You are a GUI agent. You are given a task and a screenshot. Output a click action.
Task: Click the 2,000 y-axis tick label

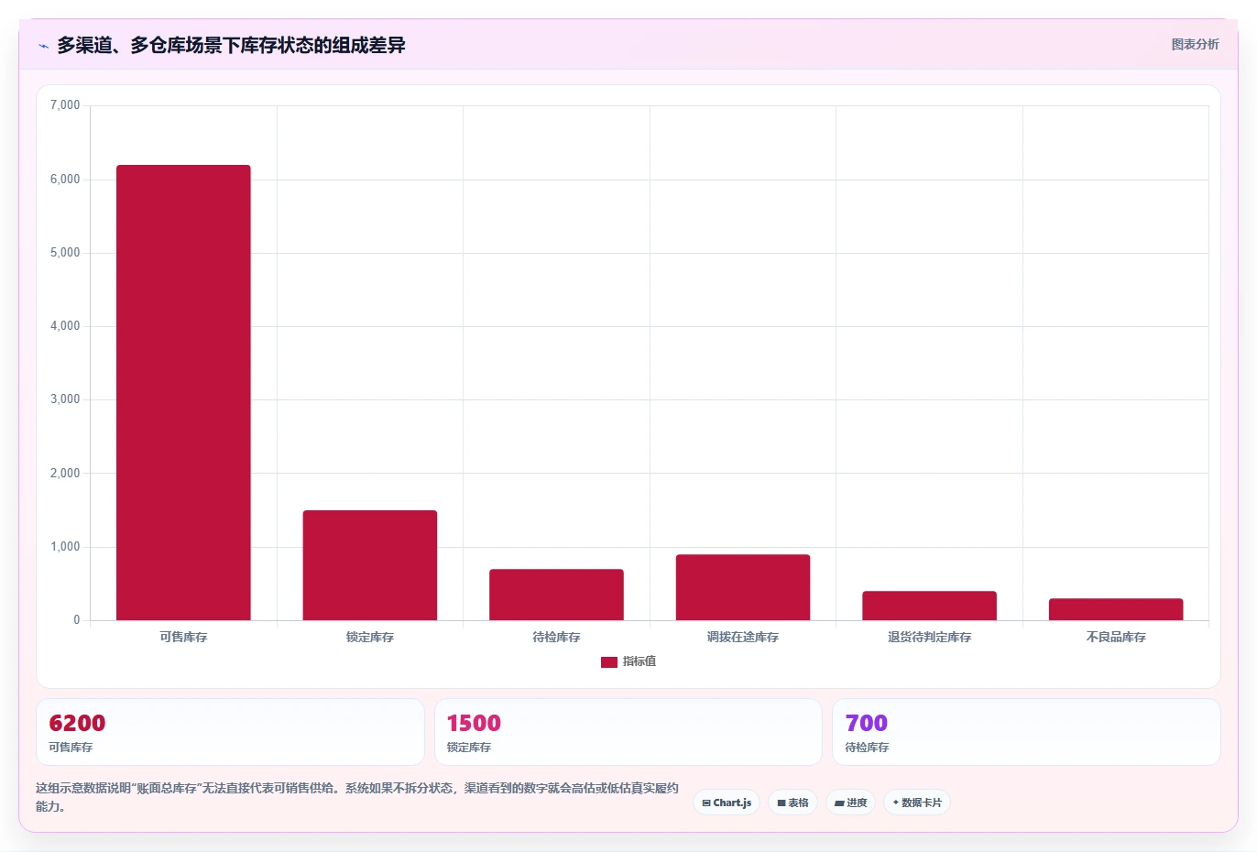[x=65, y=474]
